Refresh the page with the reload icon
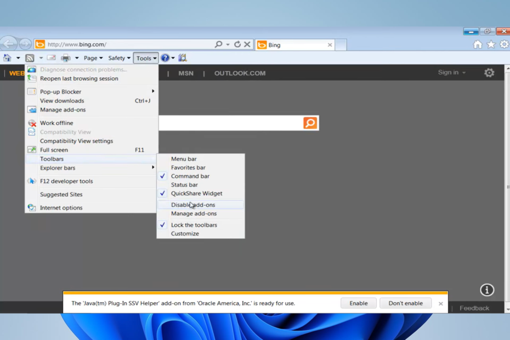This screenshot has height=340, width=510. tap(237, 44)
